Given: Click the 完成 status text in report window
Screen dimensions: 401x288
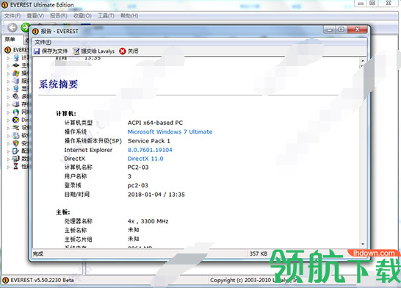Looking at the screenshot, I should pyautogui.click(x=38, y=253).
